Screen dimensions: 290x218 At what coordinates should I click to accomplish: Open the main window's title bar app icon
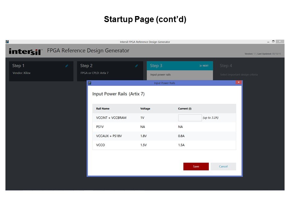(x=7, y=42)
